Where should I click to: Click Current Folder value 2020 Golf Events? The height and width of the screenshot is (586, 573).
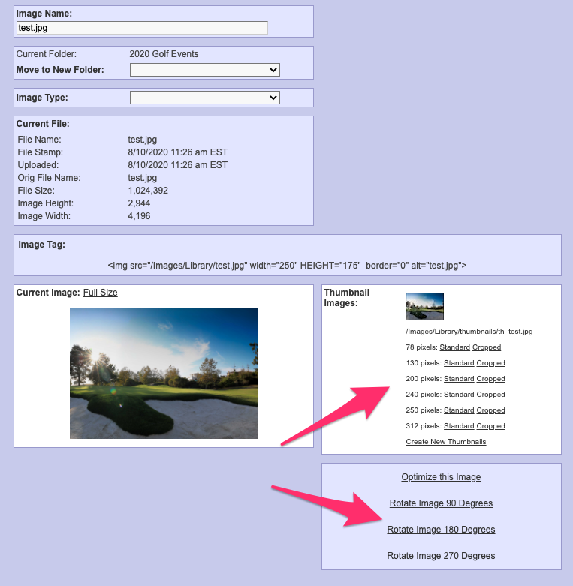coord(164,54)
